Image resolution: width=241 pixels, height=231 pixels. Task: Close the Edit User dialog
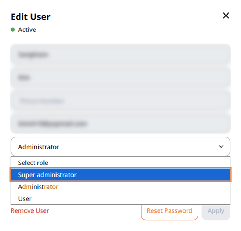(x=226, y=16)
